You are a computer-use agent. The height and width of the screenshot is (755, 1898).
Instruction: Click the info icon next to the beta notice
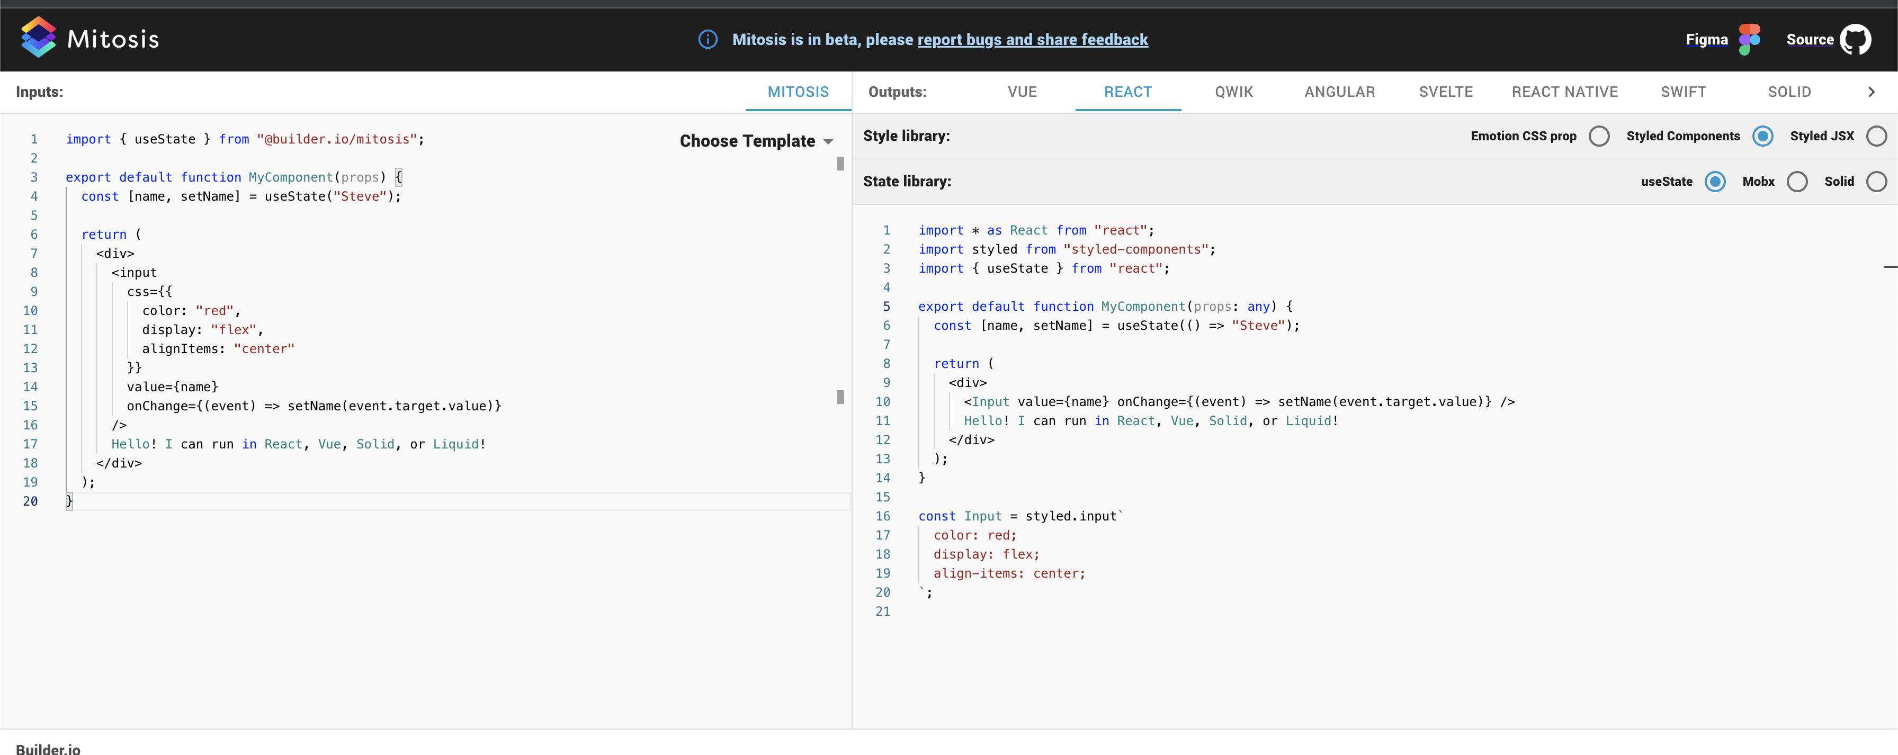708,39
